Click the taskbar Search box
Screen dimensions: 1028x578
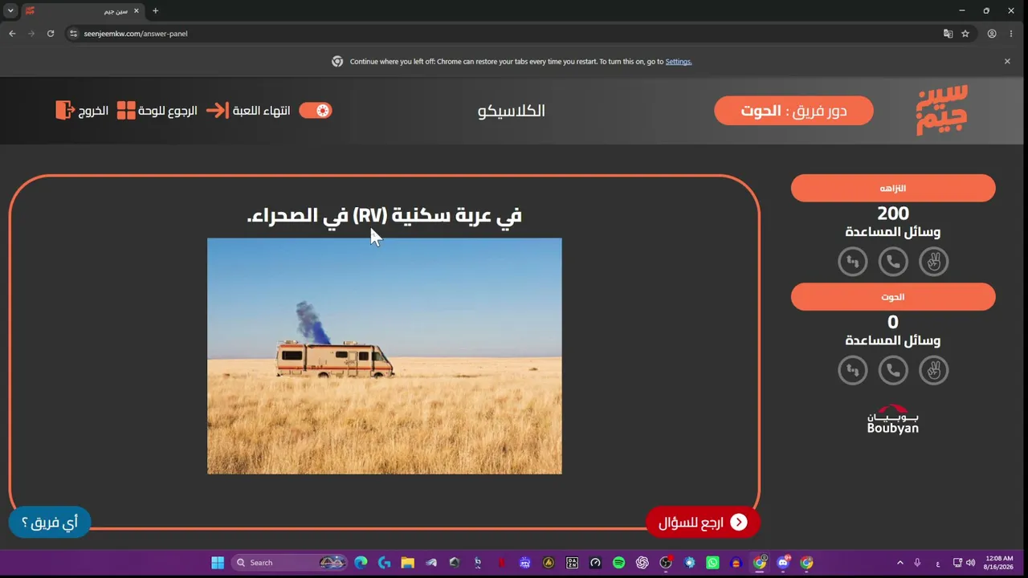[x=289, y=563]
